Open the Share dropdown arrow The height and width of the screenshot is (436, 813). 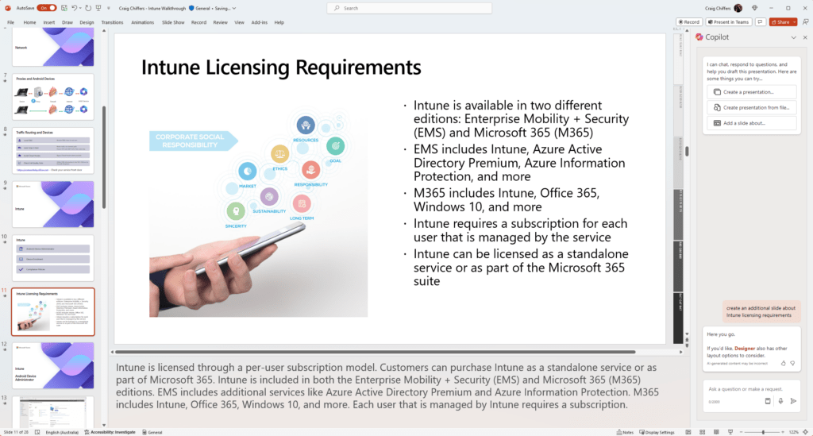794,22
